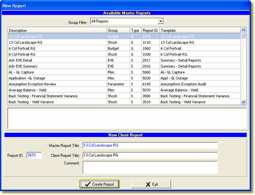Click the Client Report Title field
The height and width of the screenshot is (195, 255).
pos(150,155)
